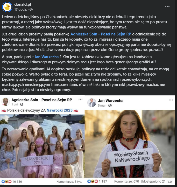Open the Jan Warzecha mention link
The height and width of the screenshot is (187, 177).
(47, 57)
